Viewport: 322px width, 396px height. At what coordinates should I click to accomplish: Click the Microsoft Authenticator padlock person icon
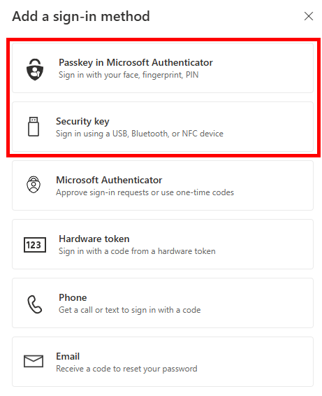click(34, 185)
